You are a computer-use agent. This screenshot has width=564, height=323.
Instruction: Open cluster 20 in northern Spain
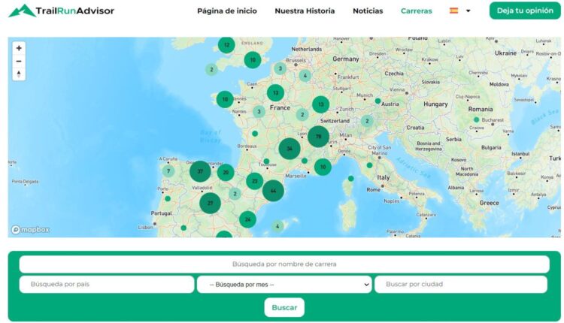point(226,173)
